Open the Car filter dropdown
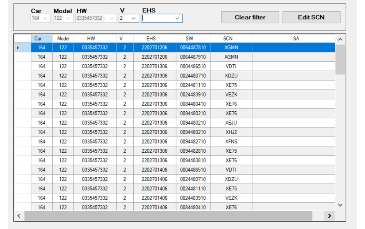Viewport: 365px width, 229px height. pyautogui.click(x=46, y=18)
